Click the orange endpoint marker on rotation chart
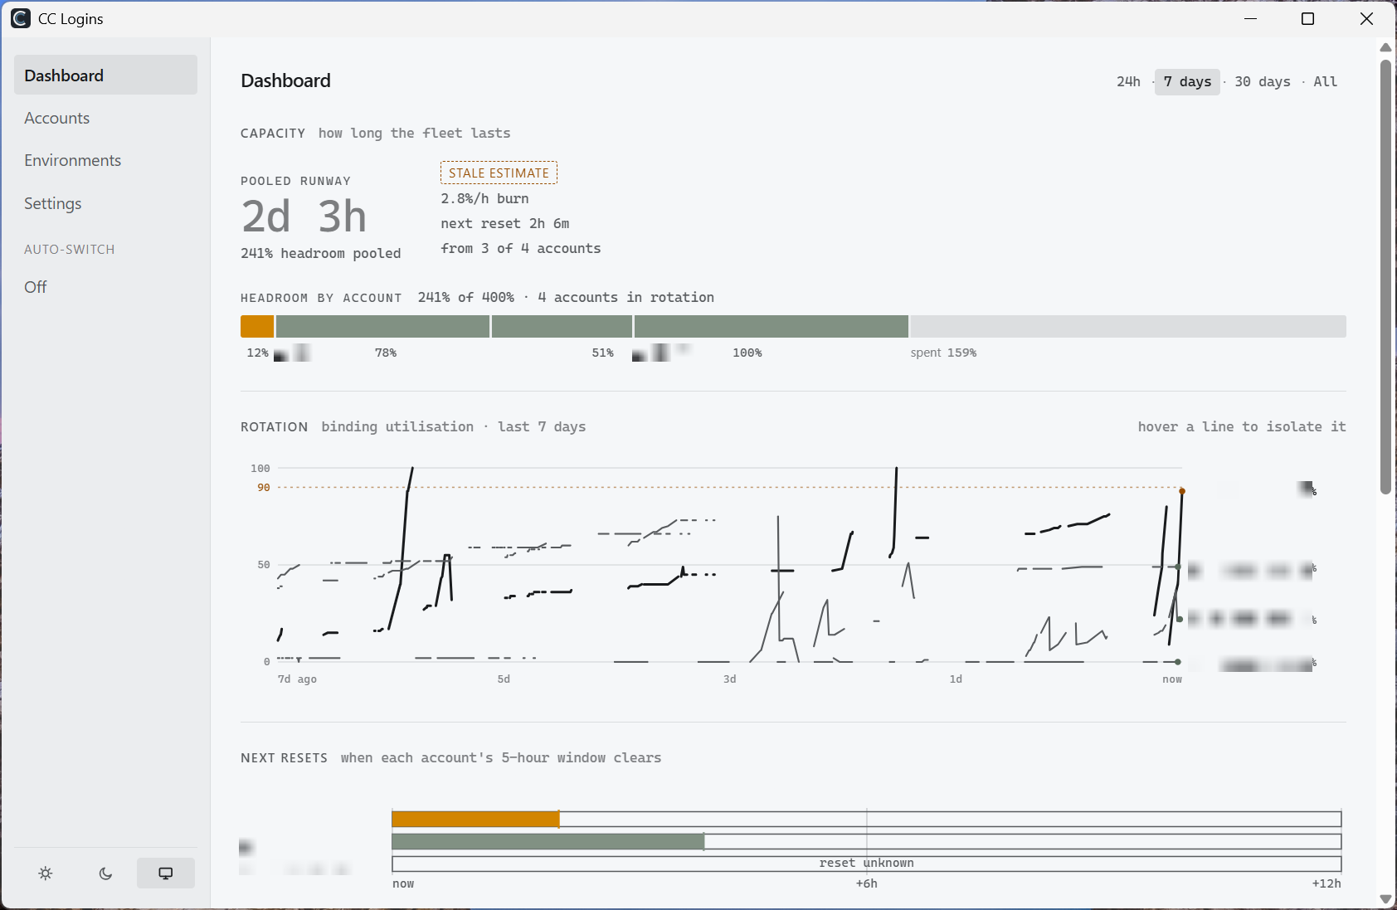Viewport: 1397px width, 910px height. click(x=1182, y=491)
